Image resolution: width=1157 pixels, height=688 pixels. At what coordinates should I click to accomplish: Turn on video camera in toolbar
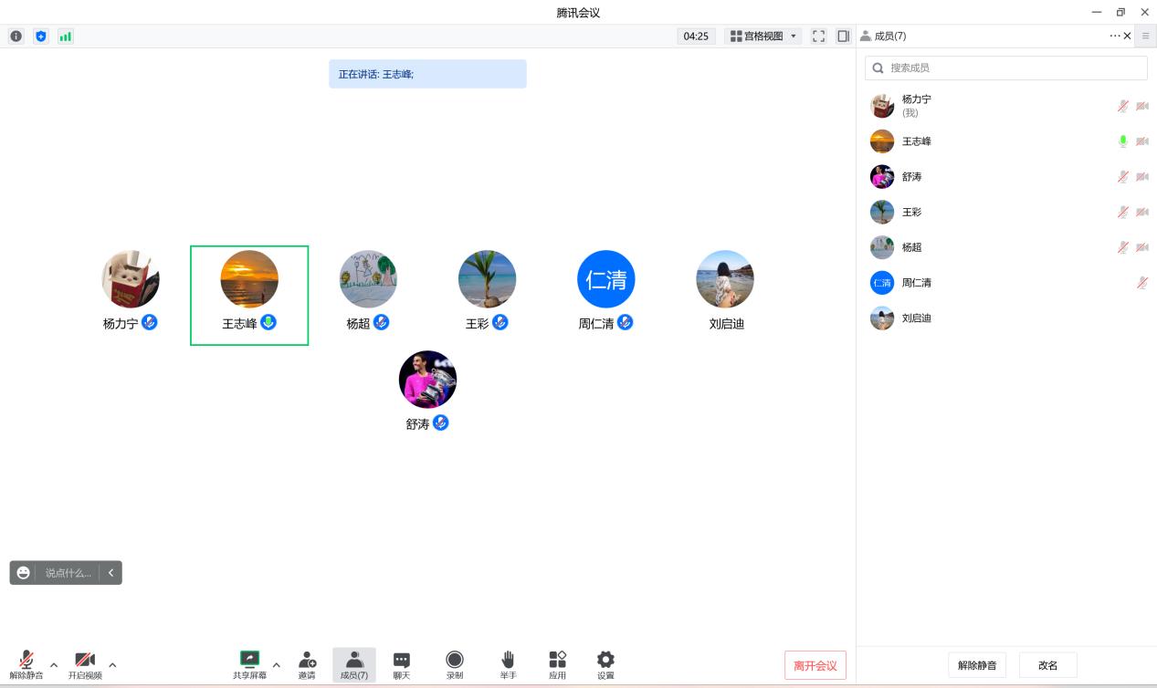click(x=85, y=660)
